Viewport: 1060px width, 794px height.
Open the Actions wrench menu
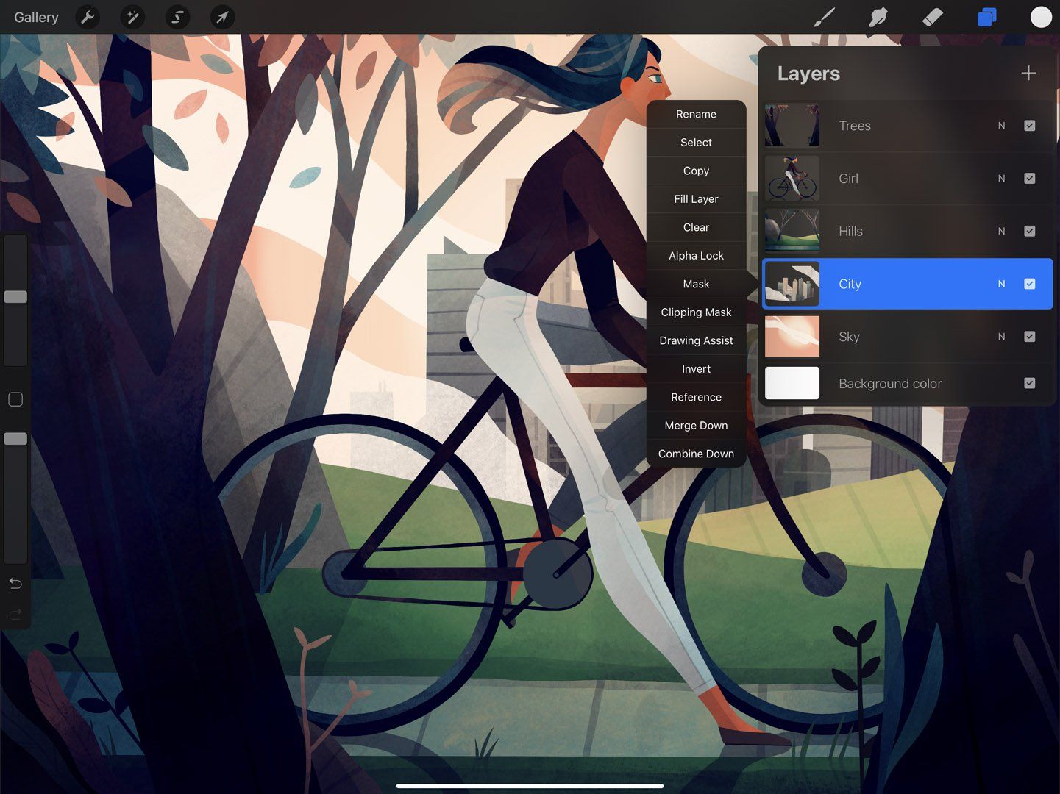[x=88, y=17]
